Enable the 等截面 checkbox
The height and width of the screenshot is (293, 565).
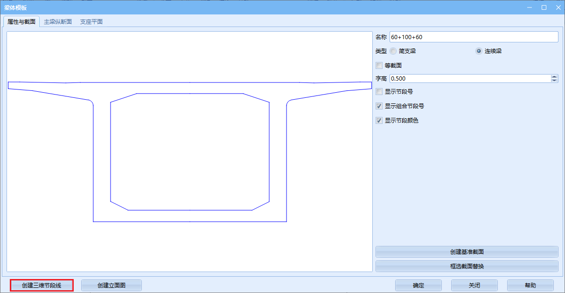pyautogui.click(x=379, y=66)
